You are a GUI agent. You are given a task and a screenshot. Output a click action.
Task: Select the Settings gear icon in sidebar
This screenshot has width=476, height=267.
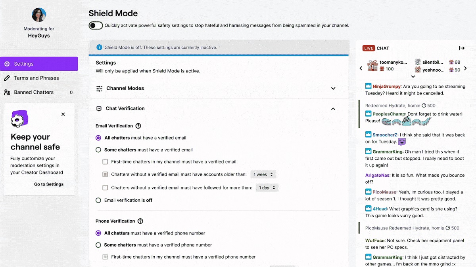[x=7, y=64]
